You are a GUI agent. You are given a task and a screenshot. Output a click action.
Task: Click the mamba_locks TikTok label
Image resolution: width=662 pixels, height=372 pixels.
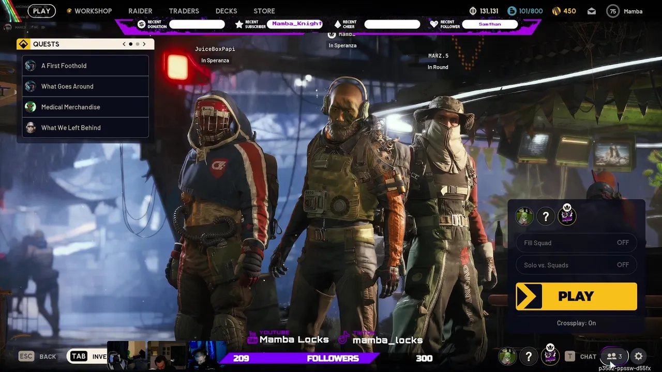coord(387,340)
